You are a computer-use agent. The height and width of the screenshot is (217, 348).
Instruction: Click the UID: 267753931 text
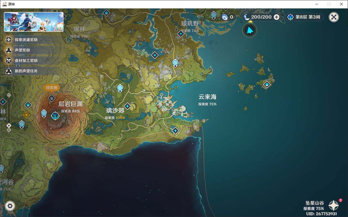click(x=321, y=214)
